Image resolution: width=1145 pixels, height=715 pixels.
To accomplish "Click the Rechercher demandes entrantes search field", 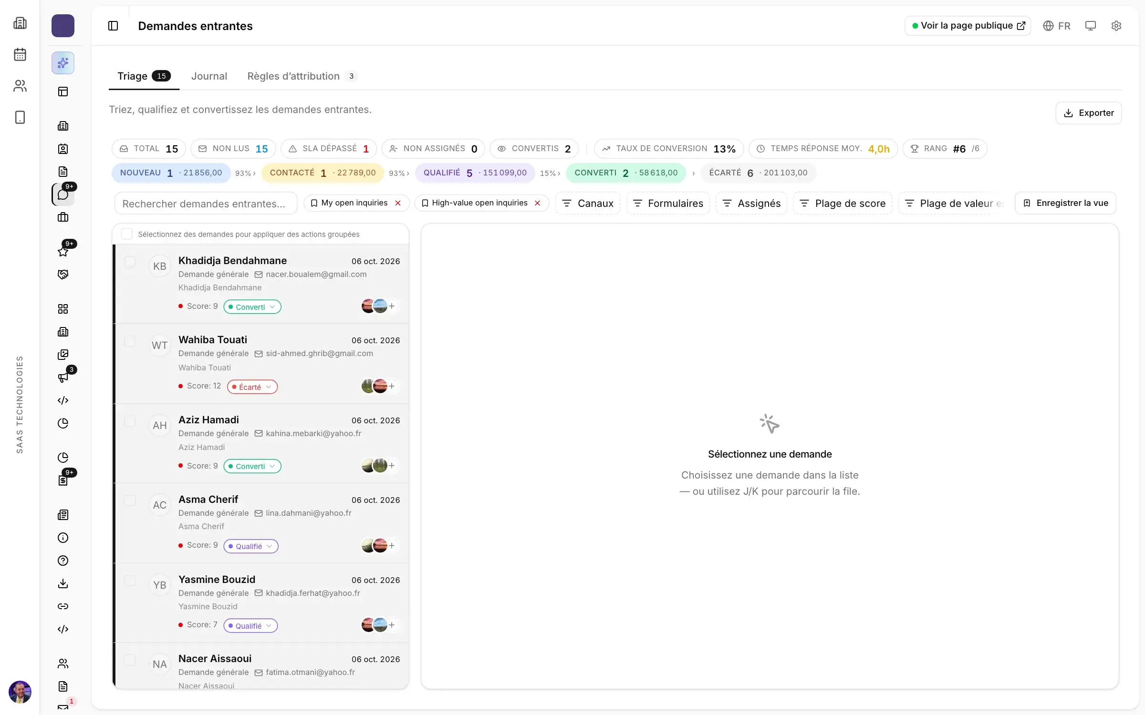I will pyautogui.click(x=206, y=204).
